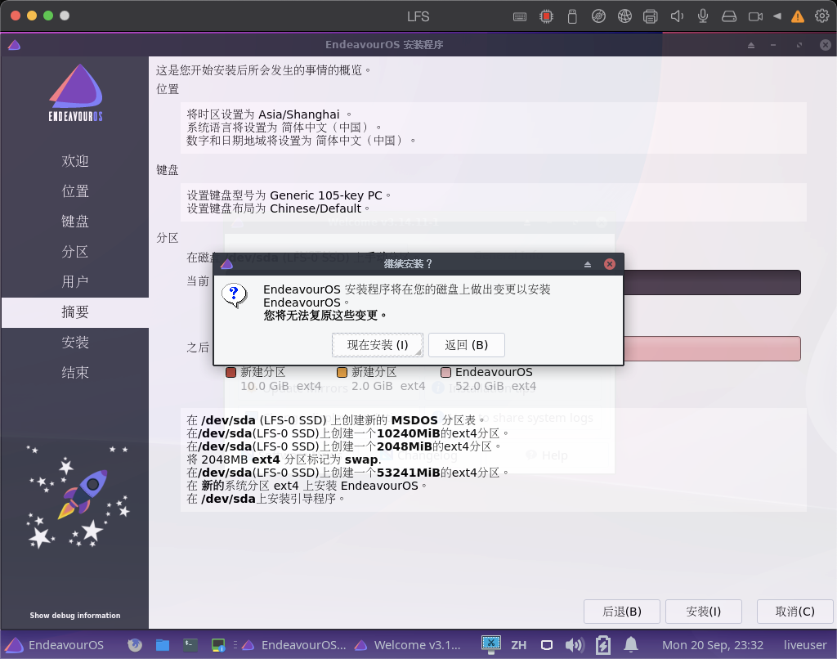Viewport: 837px width, 659px height.
Task: Click the 安装(I) install button at bottom
Action: 704,612
